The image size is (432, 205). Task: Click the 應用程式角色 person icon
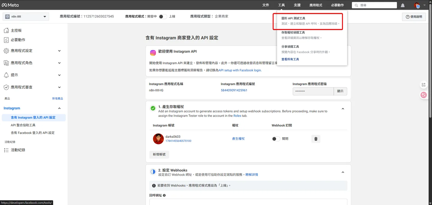click(6, 63)
